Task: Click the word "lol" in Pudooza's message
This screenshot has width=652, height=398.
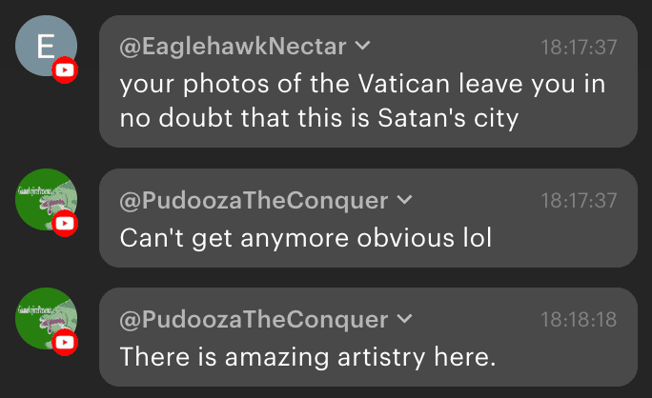Action: 475,237
